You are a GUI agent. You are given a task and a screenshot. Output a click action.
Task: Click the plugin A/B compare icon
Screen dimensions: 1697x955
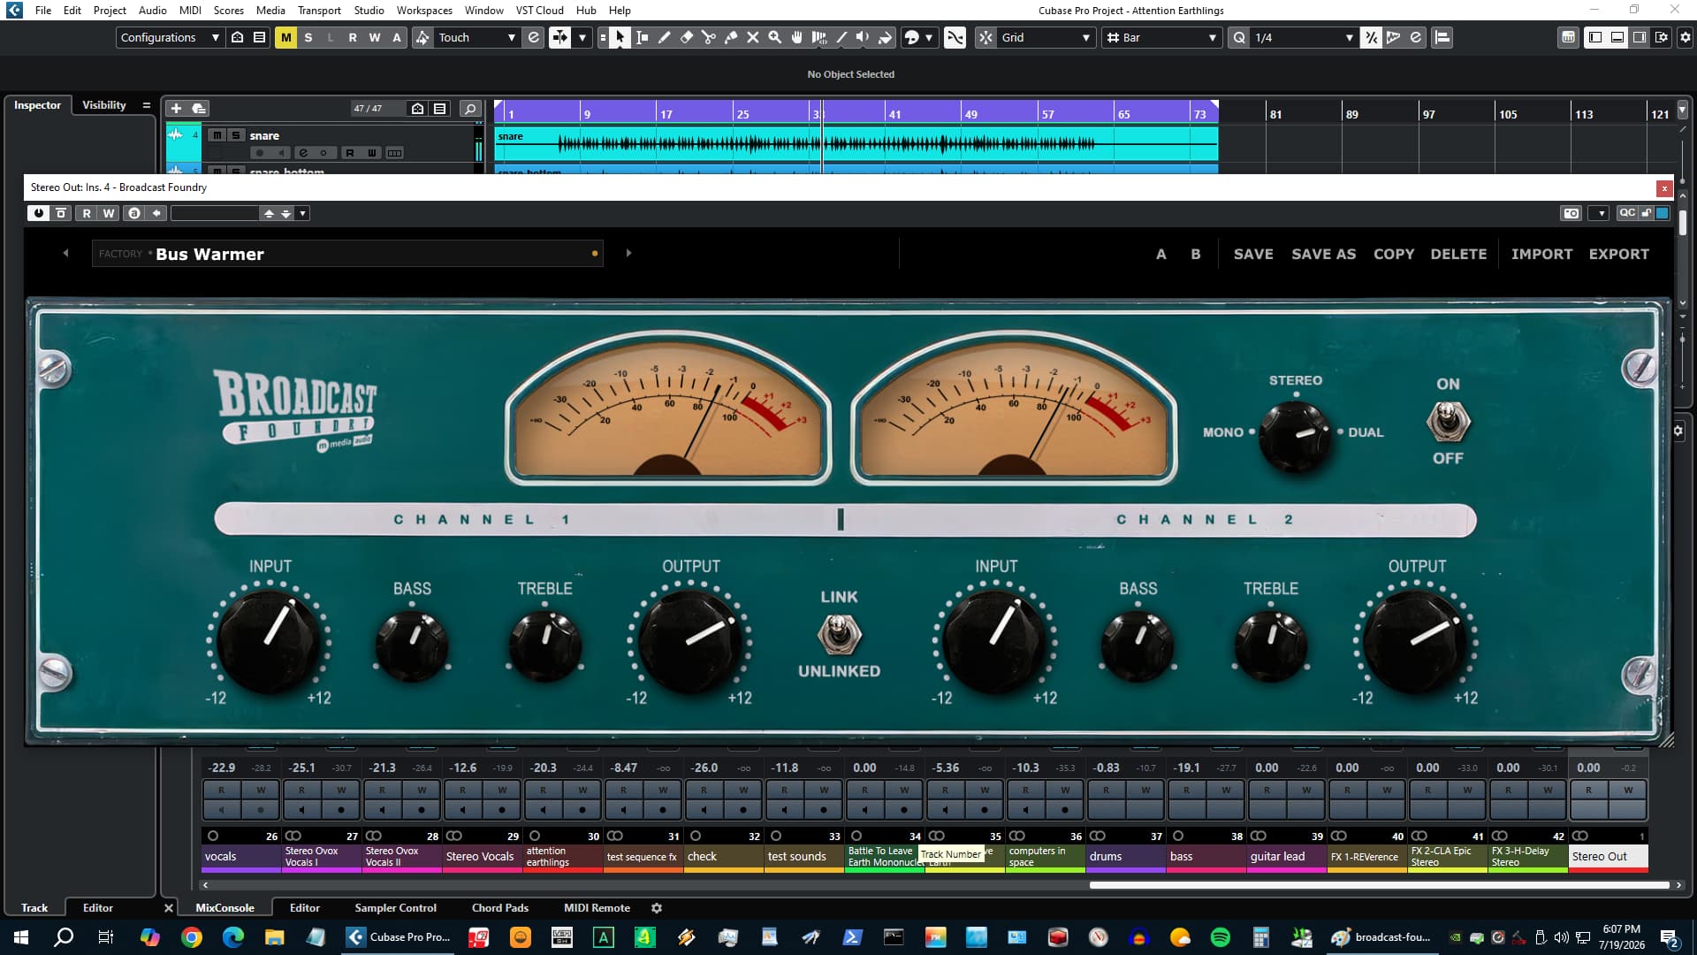133,213
